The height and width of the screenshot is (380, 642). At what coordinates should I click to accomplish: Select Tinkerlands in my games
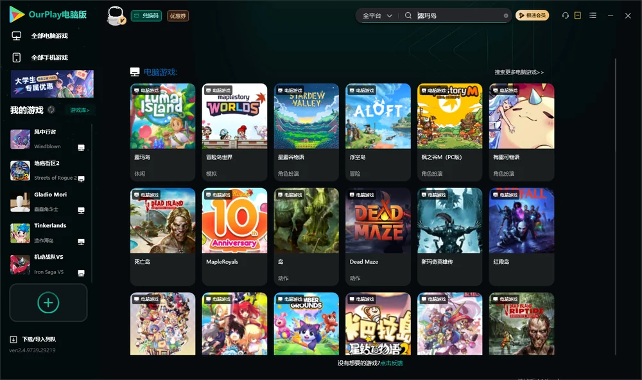pyautogui.click(x=48, y=233)
